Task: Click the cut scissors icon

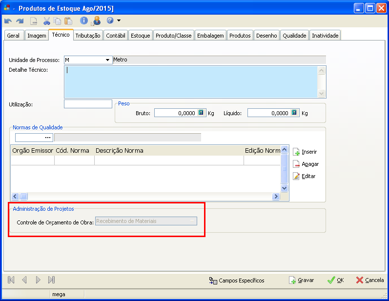Action: (47, 21)
